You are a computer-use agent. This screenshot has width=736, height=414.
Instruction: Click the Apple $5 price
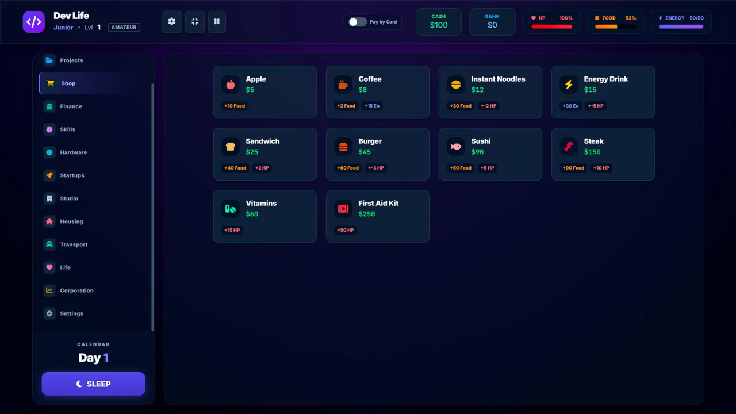[x=250, y=90]
